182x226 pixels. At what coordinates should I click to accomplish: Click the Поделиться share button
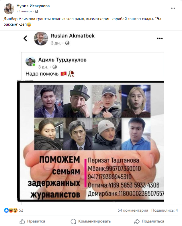click(x=149, y=221)
